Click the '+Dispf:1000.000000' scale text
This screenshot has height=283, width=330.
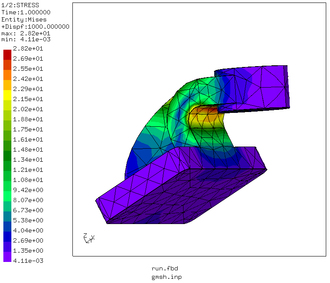pyautogui.click(x=35, y=27)
